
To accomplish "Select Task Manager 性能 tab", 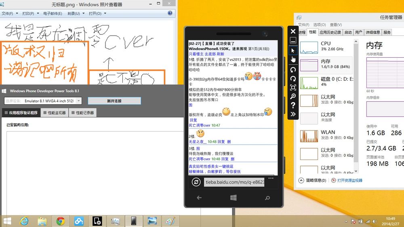I will tap(313, 32).
